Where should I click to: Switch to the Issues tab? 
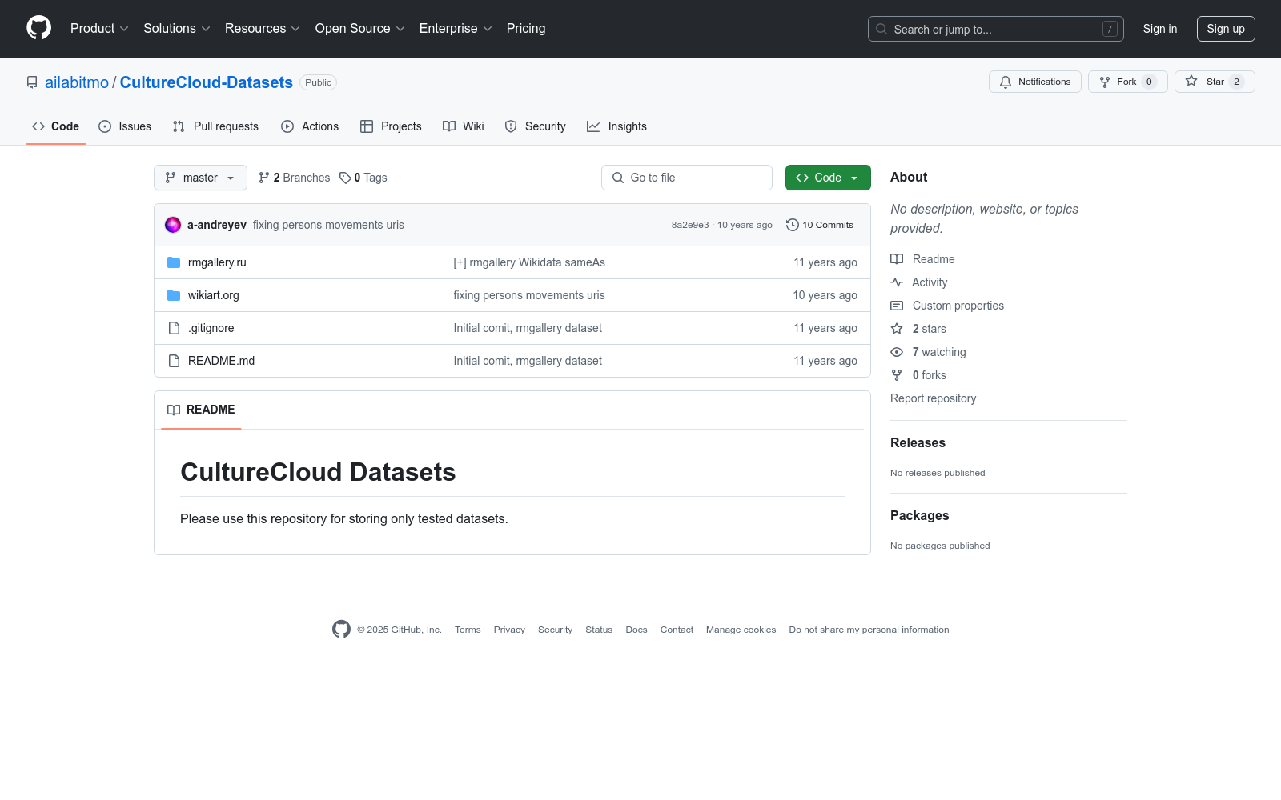[125, 126]
